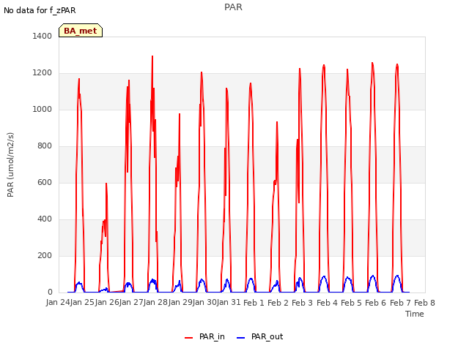The image size is (469, 351).
Task: Click the Jan 25 x-axis label
Action: pos(82,303)
